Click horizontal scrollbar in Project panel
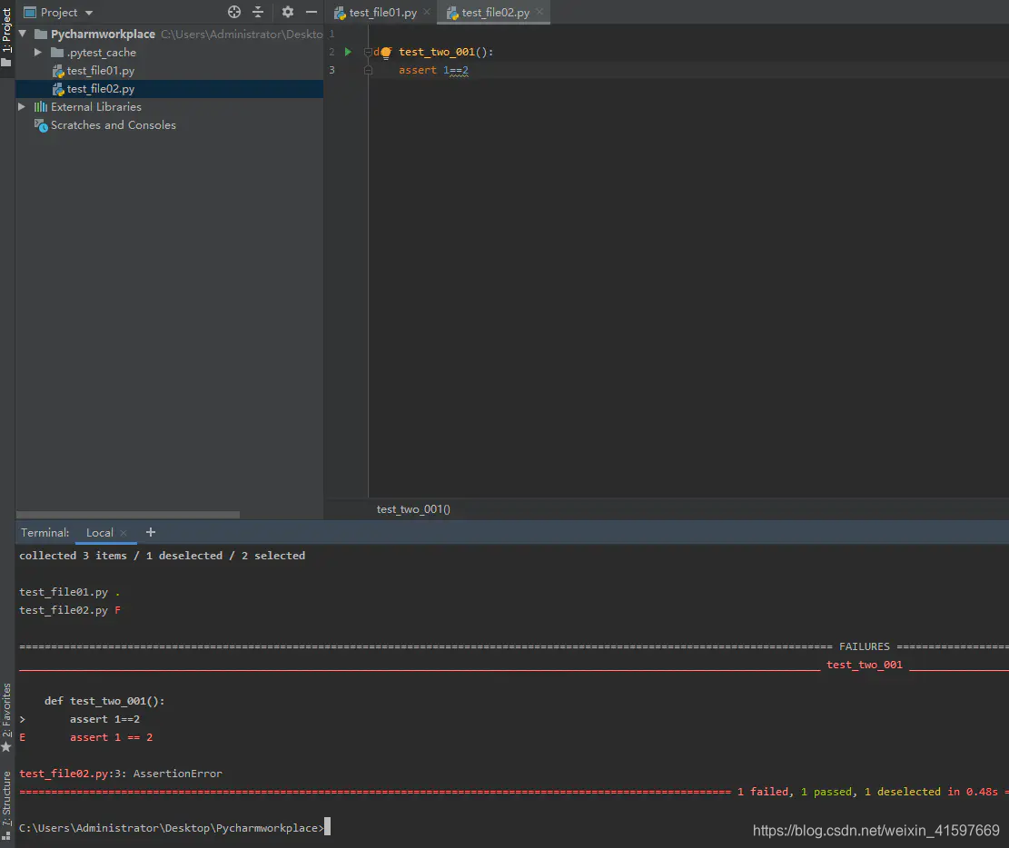The width and height of the screenshot is (1009, 848). 127,515
